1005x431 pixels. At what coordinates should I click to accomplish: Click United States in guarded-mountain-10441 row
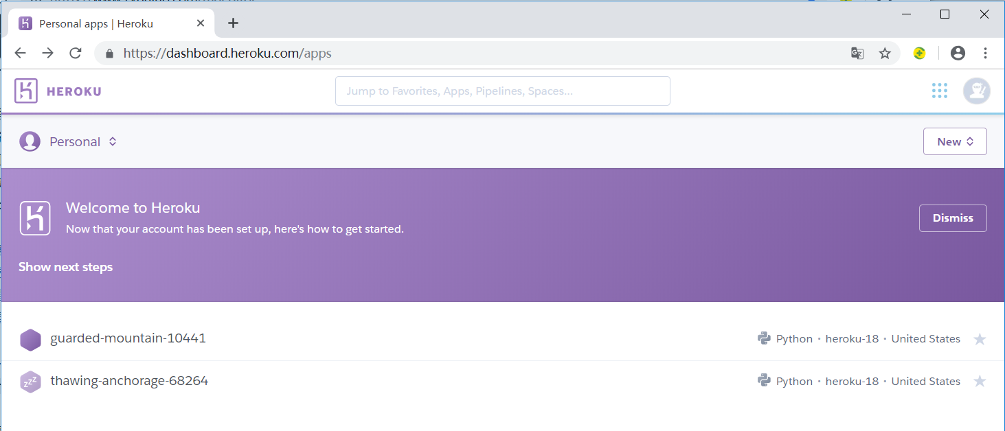[x=926, y=339]
